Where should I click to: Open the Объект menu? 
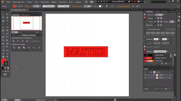coord(29,2)
